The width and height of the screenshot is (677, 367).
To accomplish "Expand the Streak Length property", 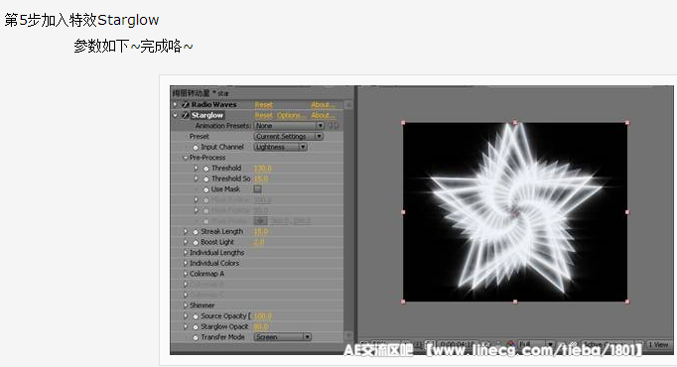I will (x=186, y=231).
